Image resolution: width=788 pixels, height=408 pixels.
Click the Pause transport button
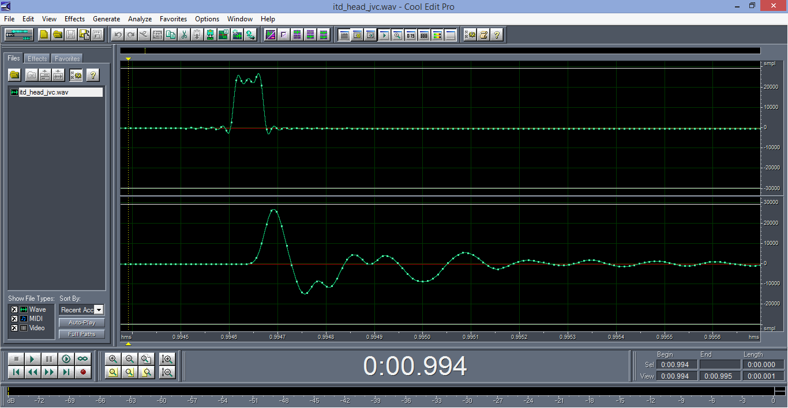[x=50, y=359]
